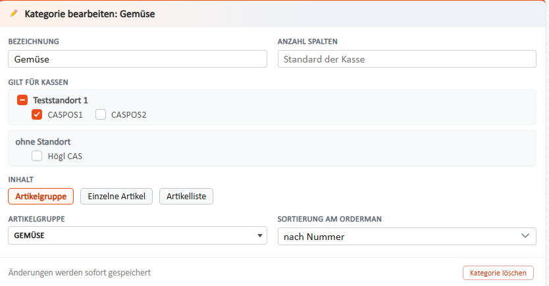The height and width of the screenshot is (286, 549).
Task: Select the Artikelgruppe content option
Action: click(x=41, y=196)
